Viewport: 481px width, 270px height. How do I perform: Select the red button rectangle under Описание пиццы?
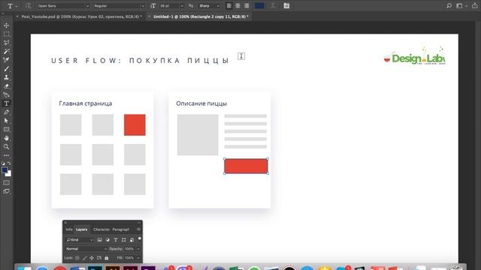pos(246,166)
